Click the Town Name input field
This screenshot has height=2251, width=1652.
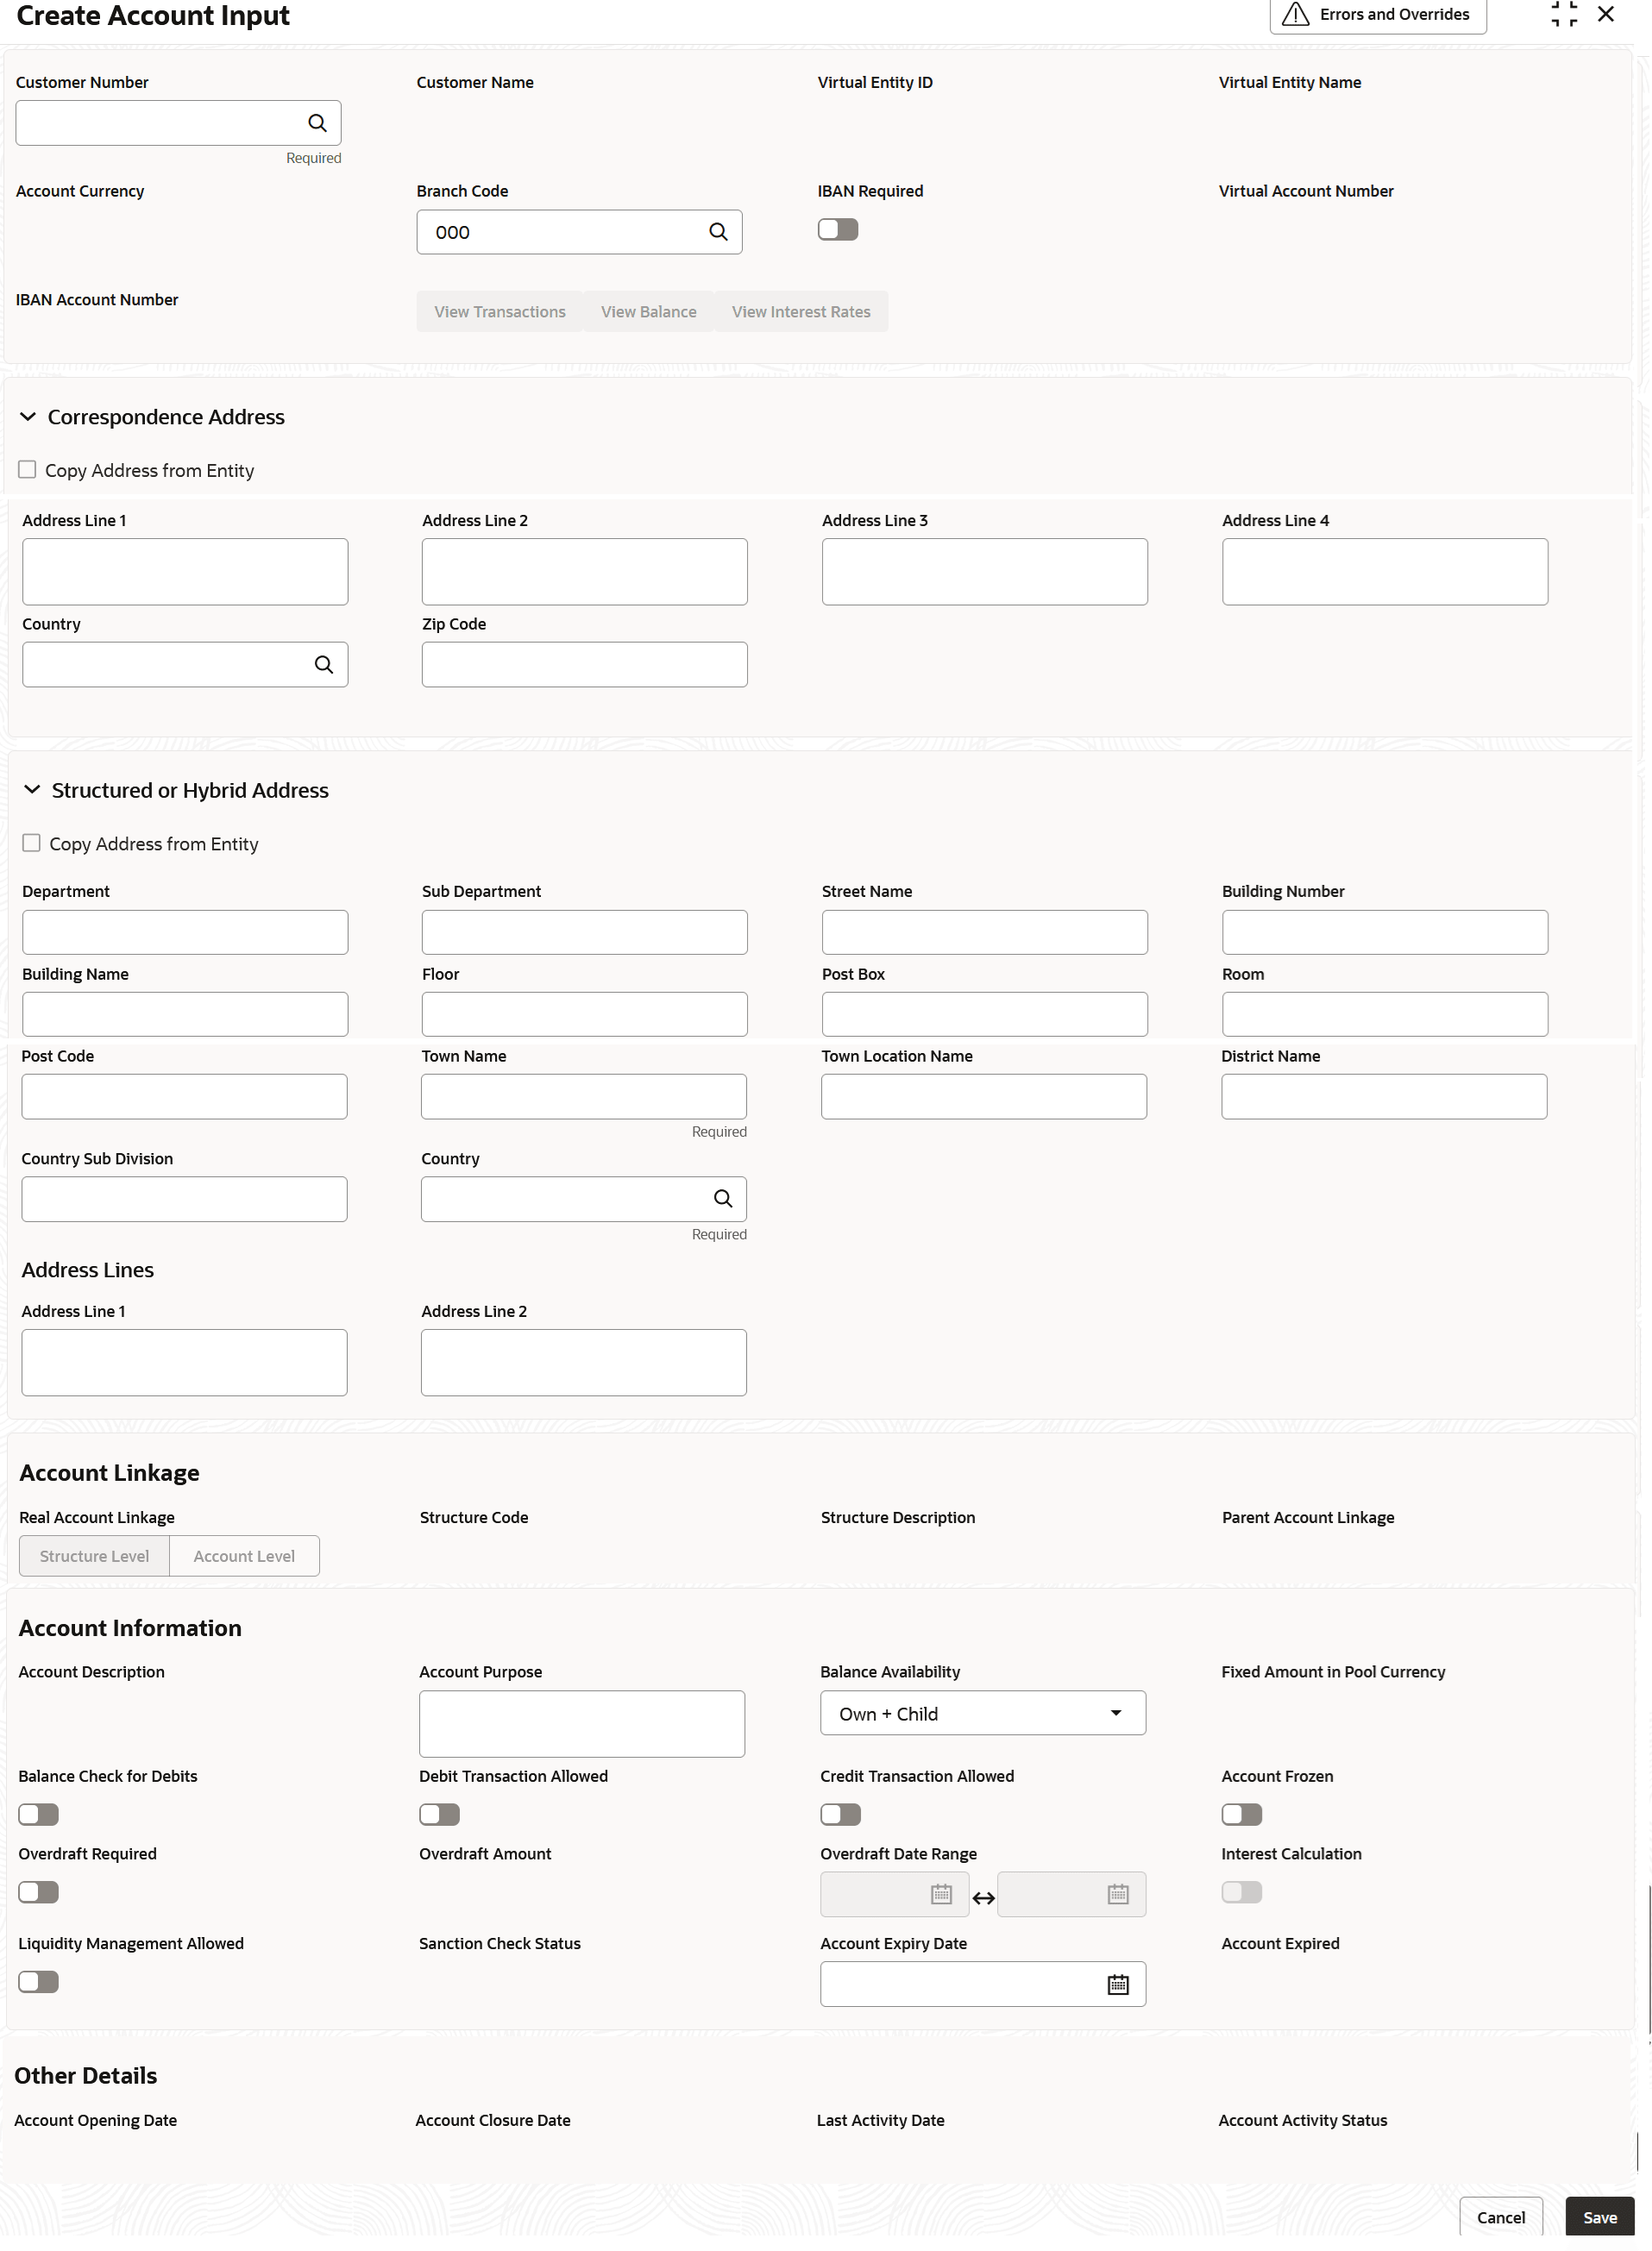tap(584, 1096)
